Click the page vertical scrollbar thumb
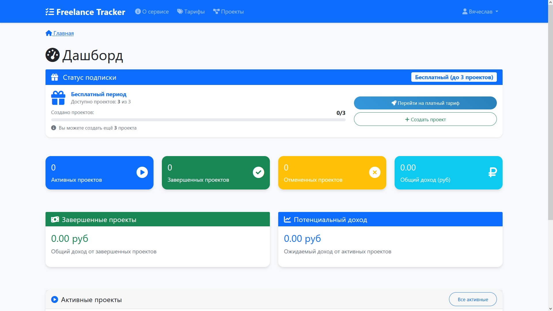Viewport: 553px width, 311px height. point(550,112)
